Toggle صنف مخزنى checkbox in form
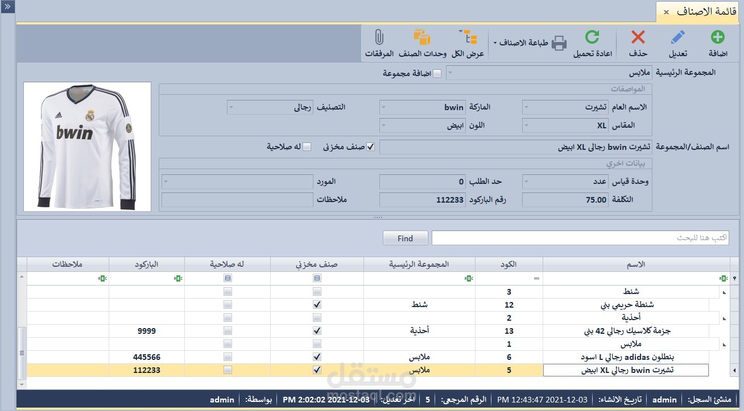744x411 pixels. coord(371,147)
